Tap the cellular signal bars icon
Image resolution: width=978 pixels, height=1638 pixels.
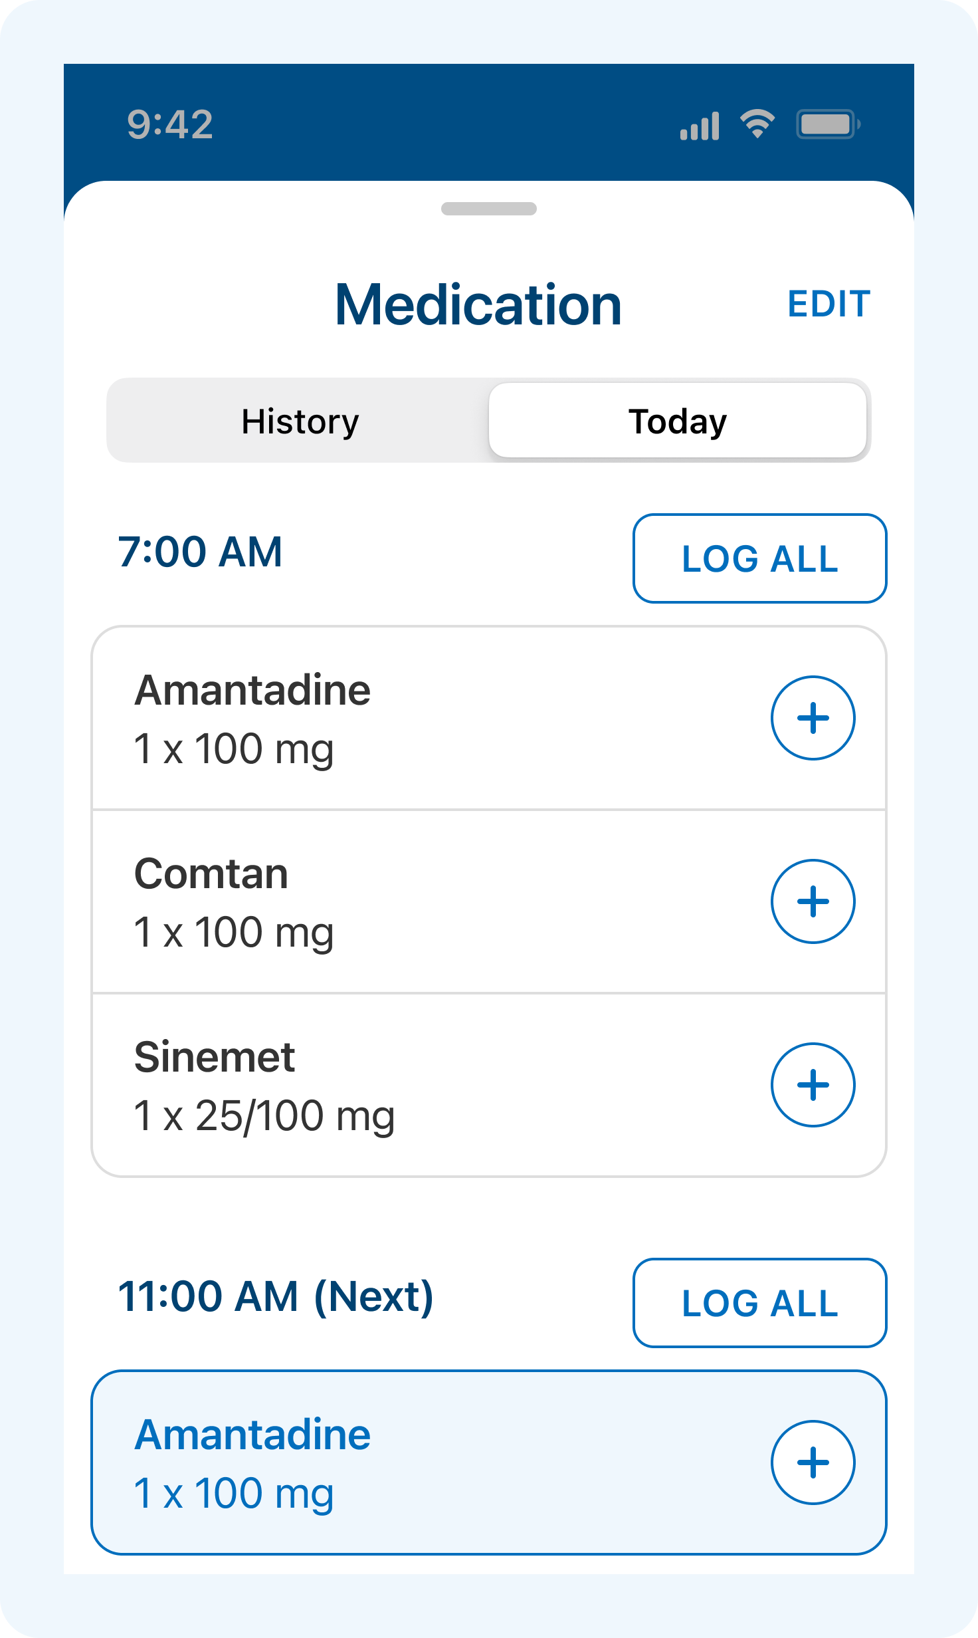coord(700,126)
